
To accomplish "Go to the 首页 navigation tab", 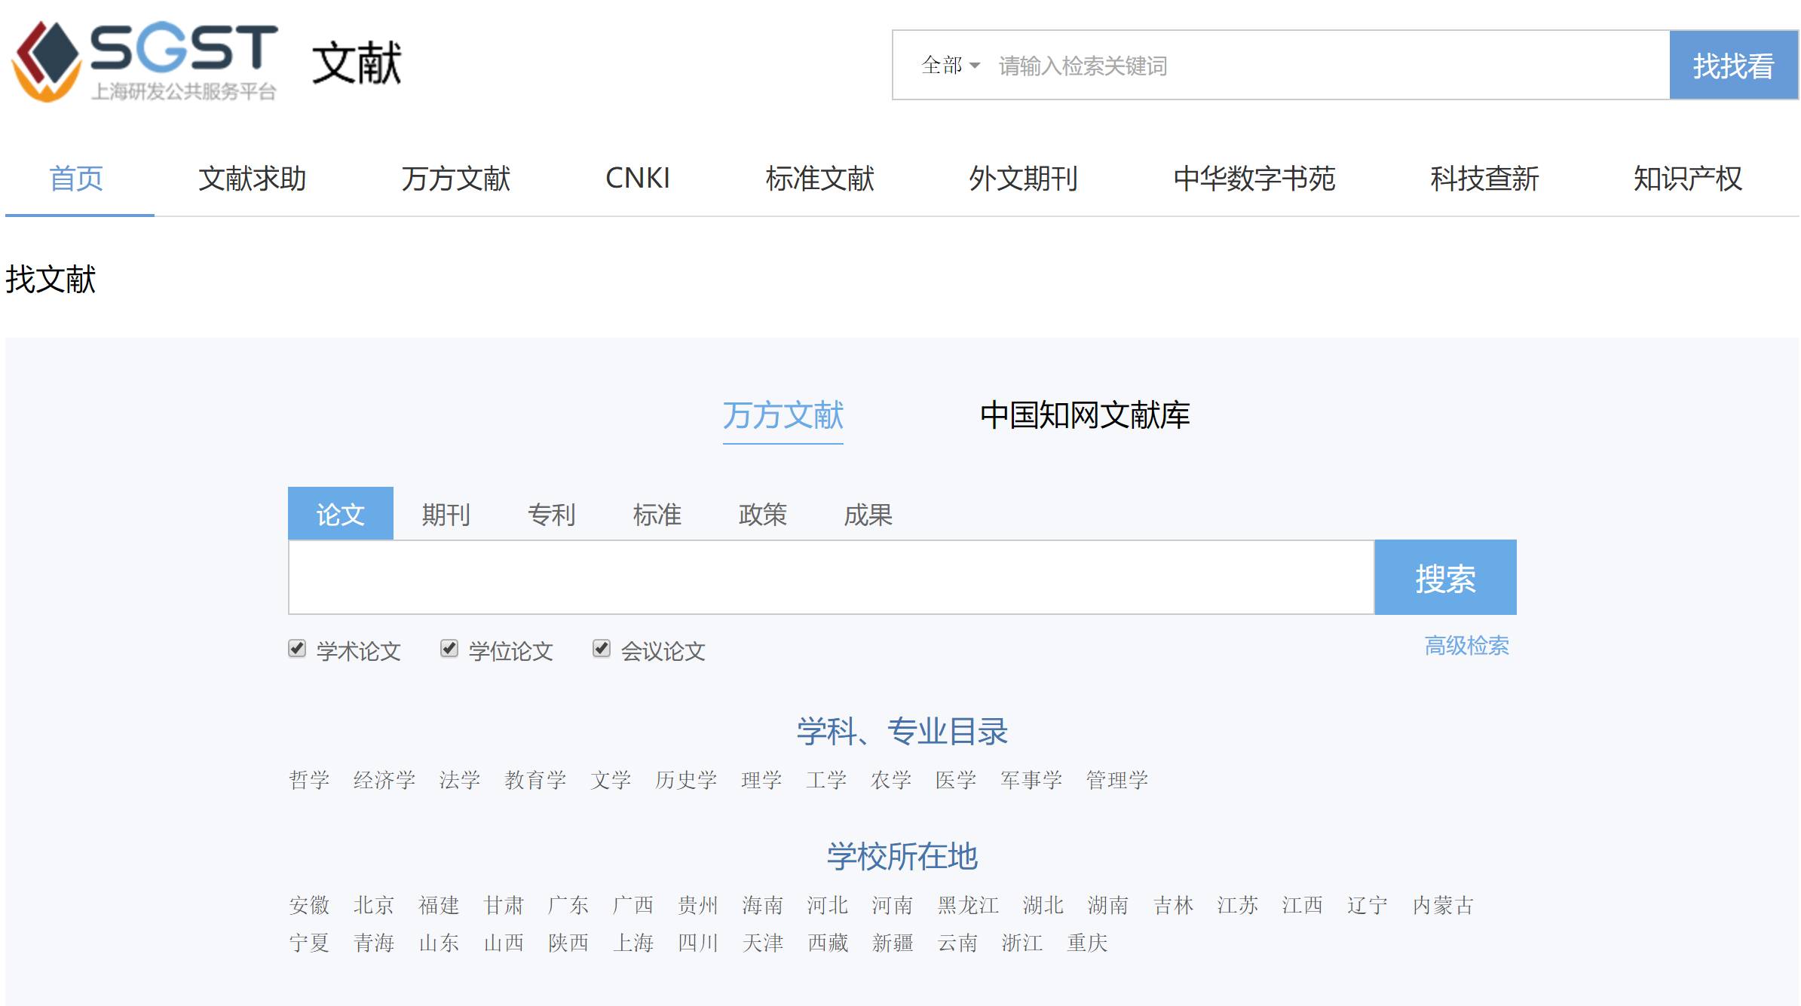I will coord(76,179).
